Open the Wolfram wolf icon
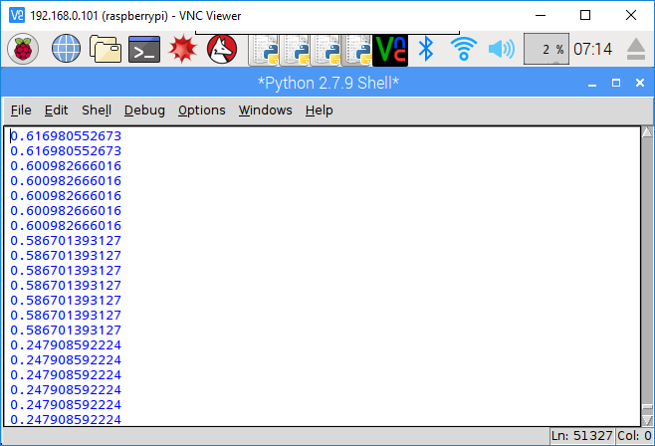The height and width of the screenshot is (446, 655). click(221, 48)
